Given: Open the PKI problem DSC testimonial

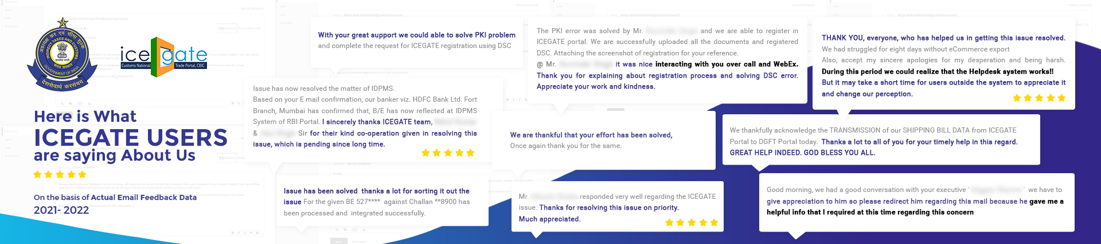Looking at the screenshot, I should pyautogui.click(x=417, y=41).
